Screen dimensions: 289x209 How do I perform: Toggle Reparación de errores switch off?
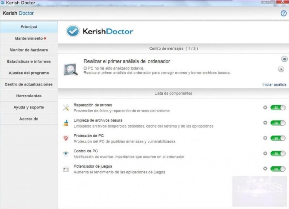pyautogui.click(x=278, y=107)
